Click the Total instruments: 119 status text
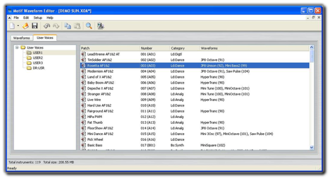 (25, 162)
